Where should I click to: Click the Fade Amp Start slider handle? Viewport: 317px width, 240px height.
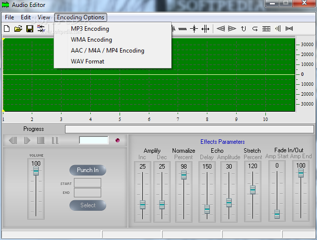(277, 214)
